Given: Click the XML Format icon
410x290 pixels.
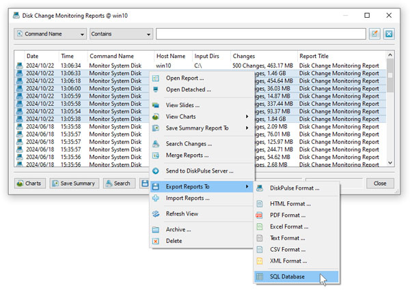Looking at the screenshot, I should pyautogui.click(x=260, y=261).
